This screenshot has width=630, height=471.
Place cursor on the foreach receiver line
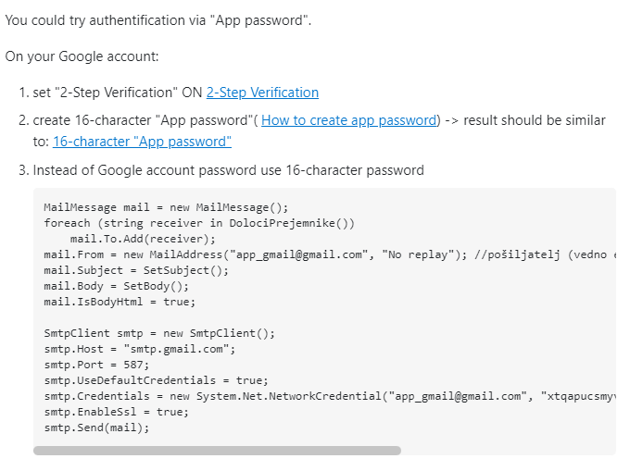coord(199,223)
